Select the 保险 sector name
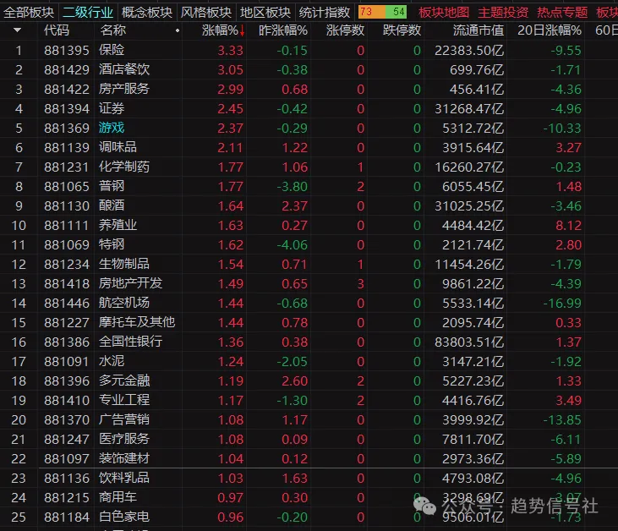Viewport: 618px width, 531px height. (112, 50)
